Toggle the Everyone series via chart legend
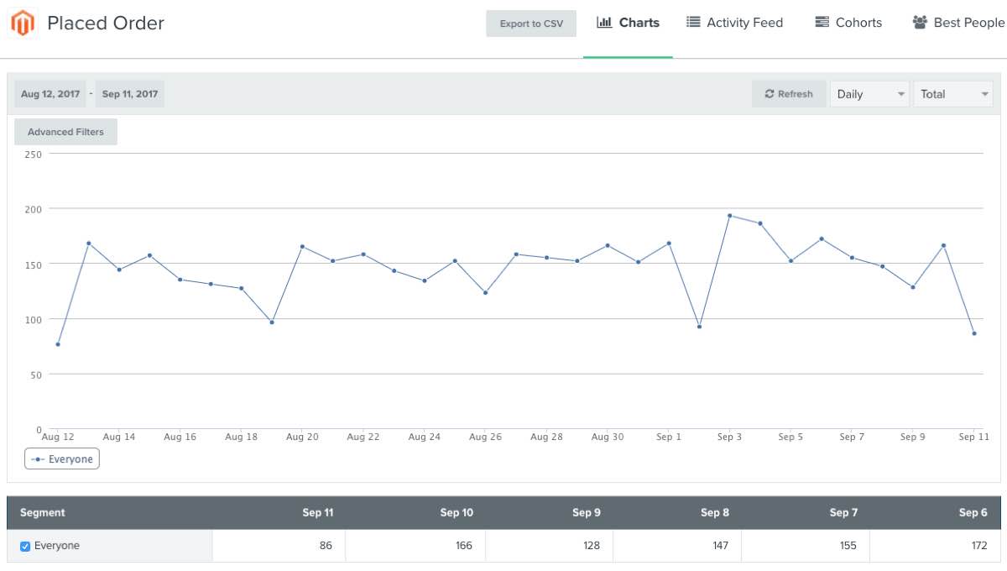1007x571 pixels. click(61, 458)
